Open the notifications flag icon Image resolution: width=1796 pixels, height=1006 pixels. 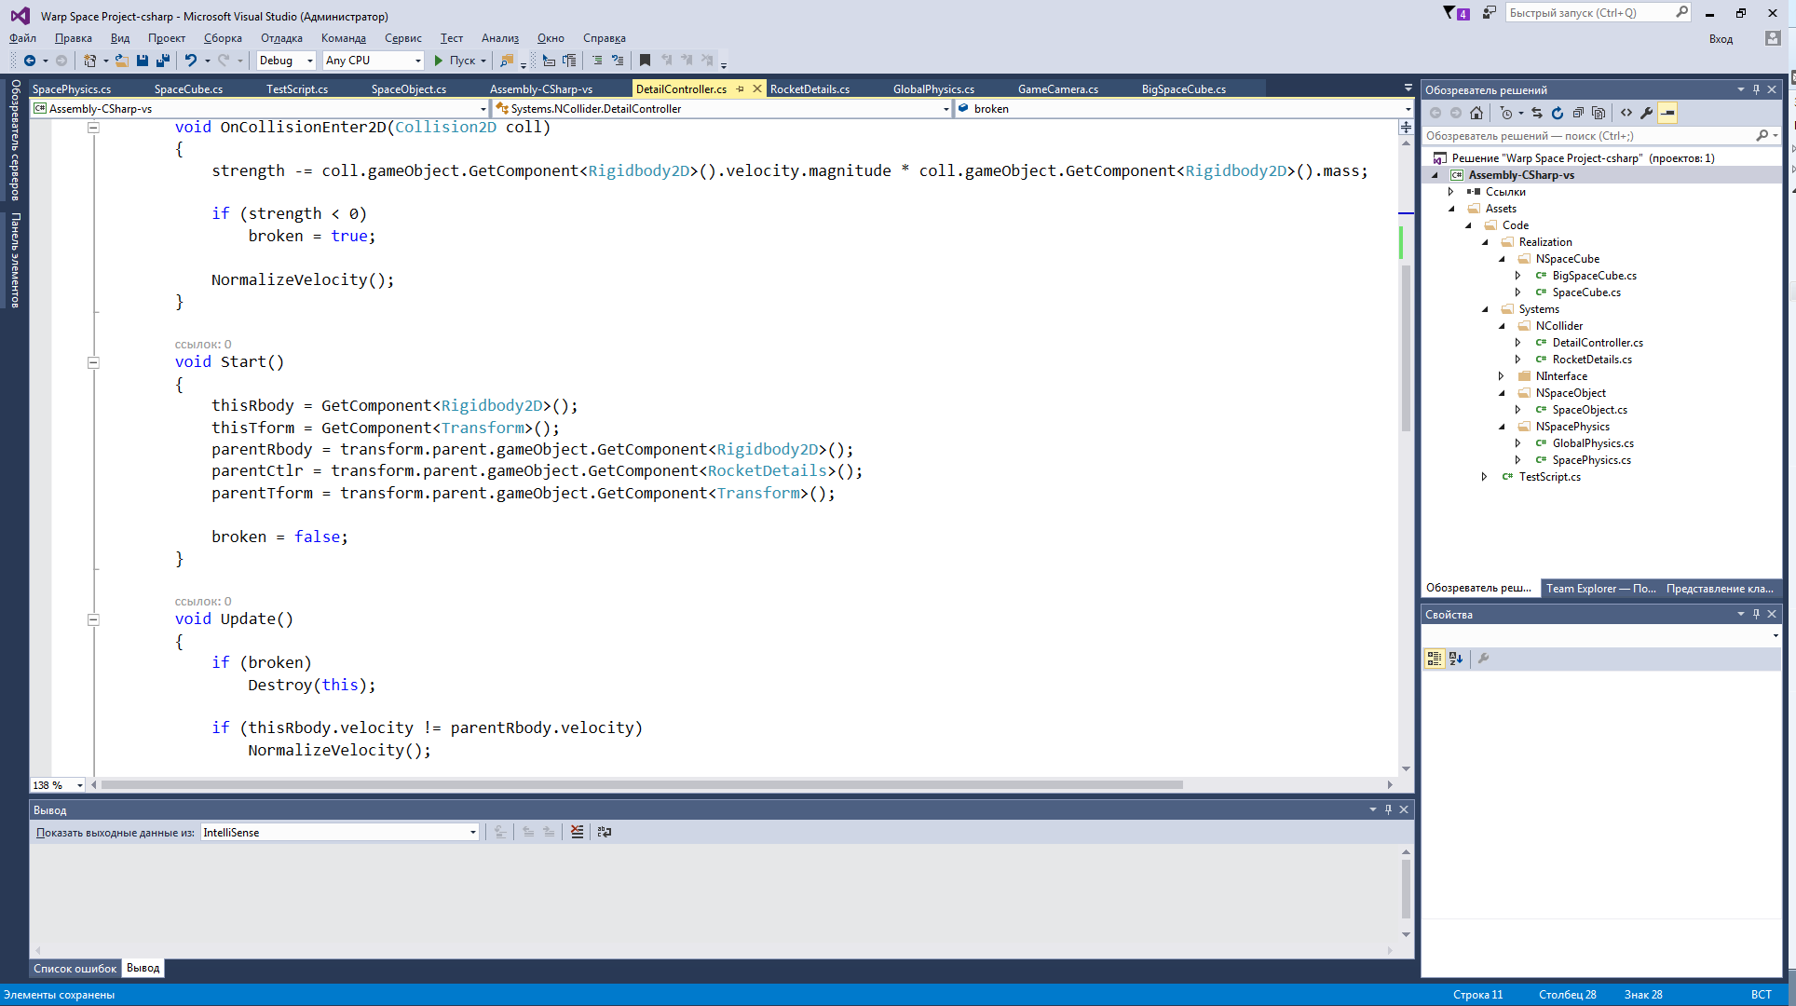[x=1449, y=13]
